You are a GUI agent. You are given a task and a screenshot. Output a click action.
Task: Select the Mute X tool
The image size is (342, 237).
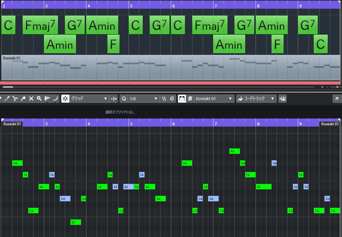coord(31,98)
